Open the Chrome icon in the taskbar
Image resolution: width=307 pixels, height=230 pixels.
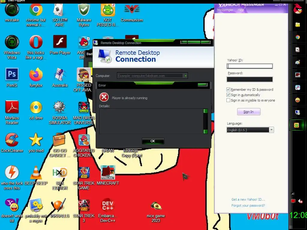(298, 37)
